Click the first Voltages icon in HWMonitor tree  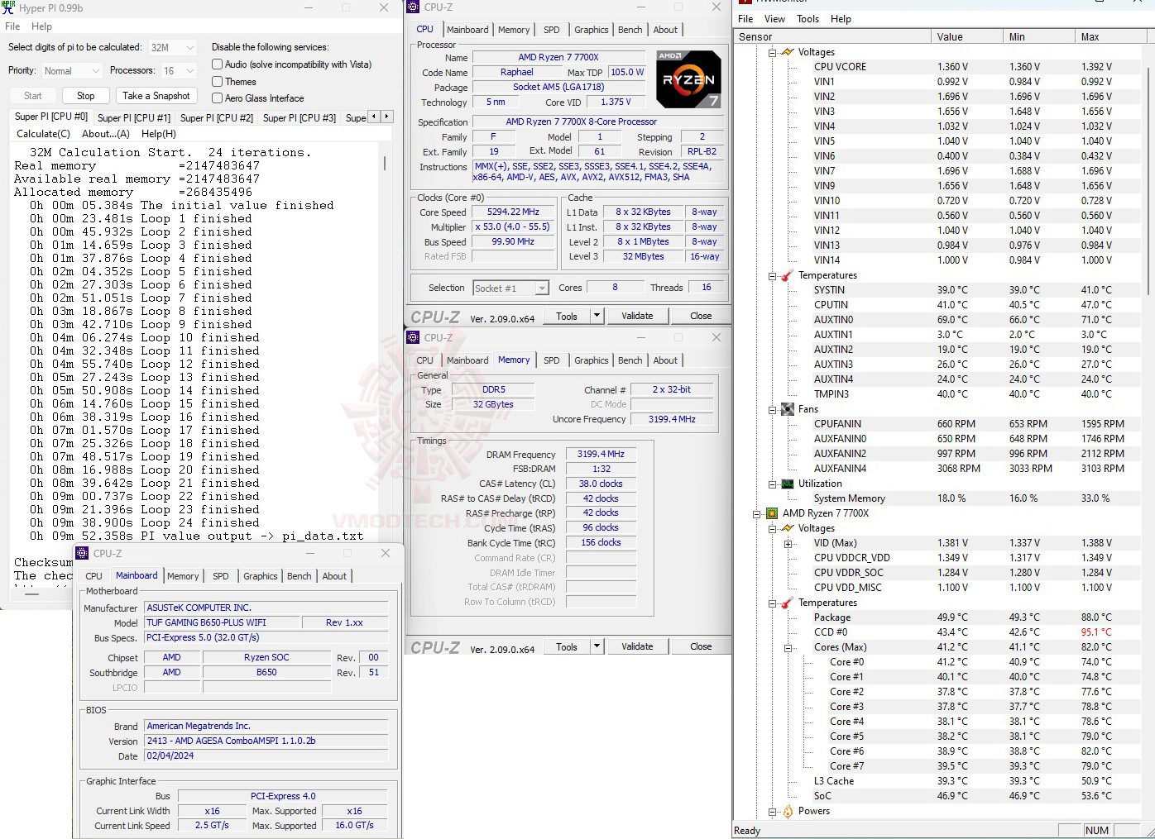click(x=787, y=52)
